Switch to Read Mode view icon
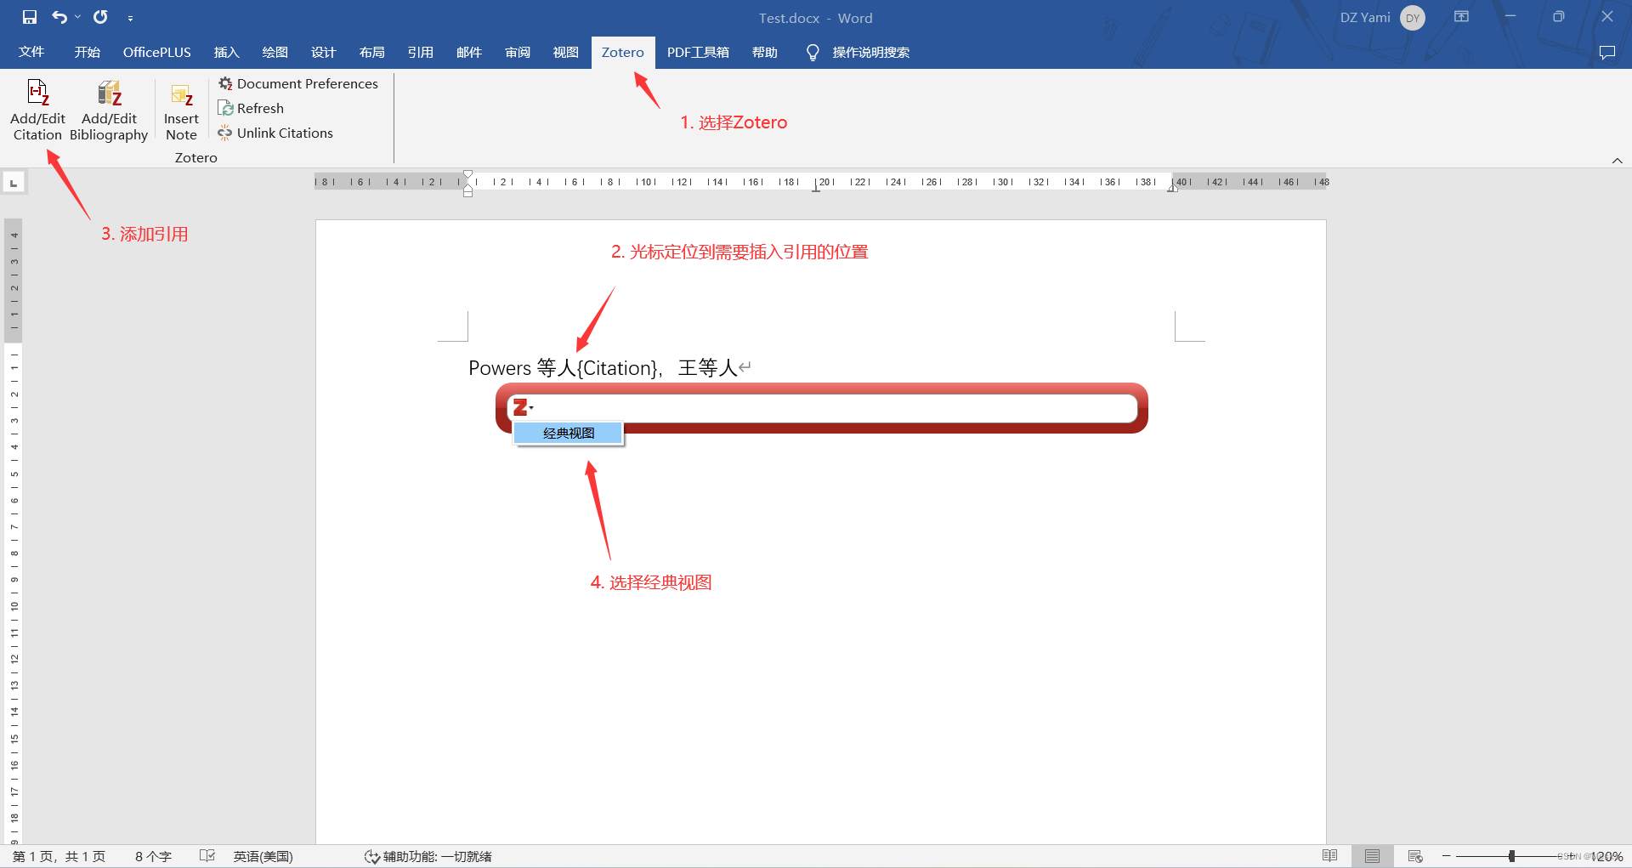The width and height of the screenshot is (1632, 868). coord(1330,856)
